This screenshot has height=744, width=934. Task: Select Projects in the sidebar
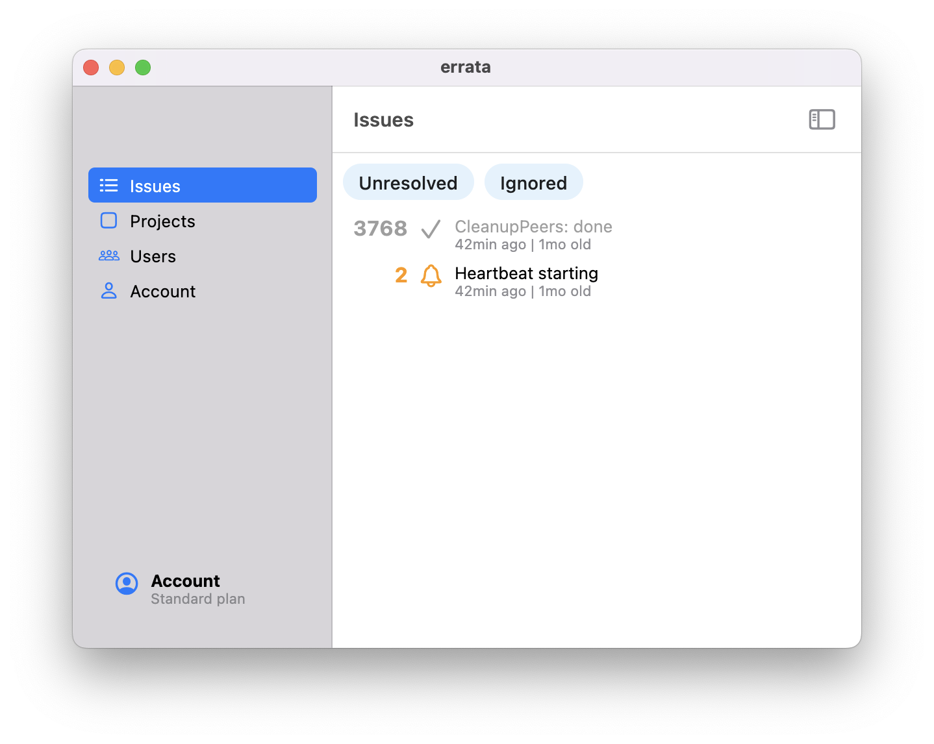tap(162, 221)
